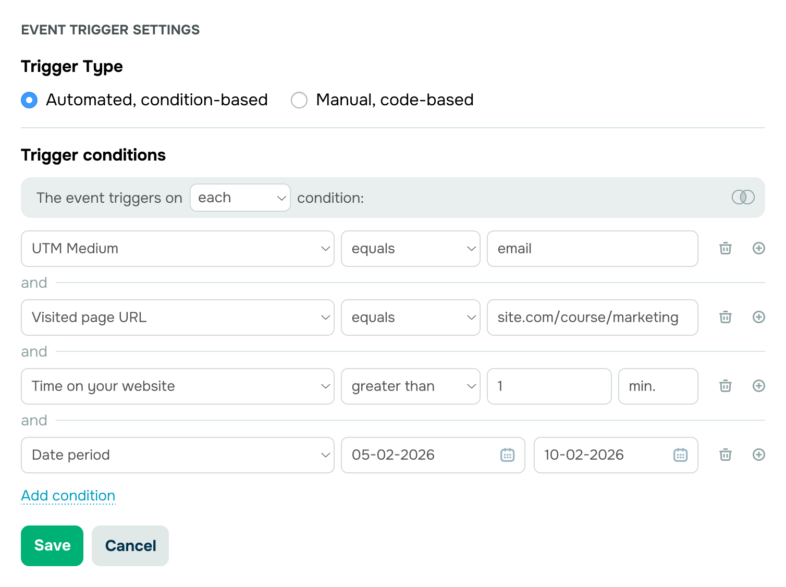The image size is (786, 587).
Task: Add a condition via plus icon on URL row
Action: [x=759, y=317]
